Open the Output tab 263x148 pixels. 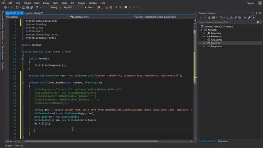(9, 146)
